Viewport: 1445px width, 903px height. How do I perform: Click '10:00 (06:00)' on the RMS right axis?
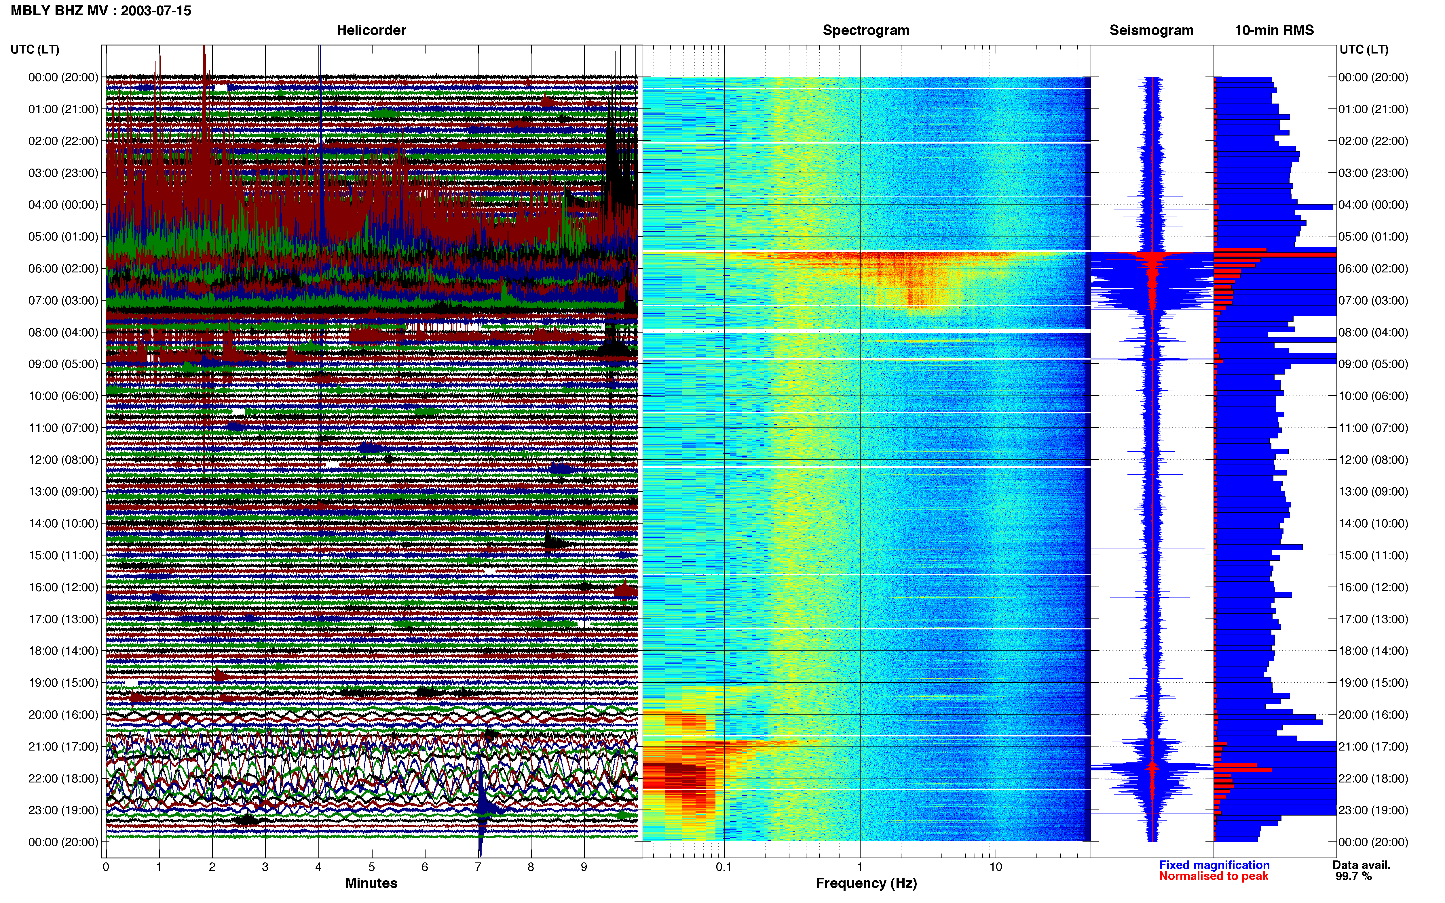1373,396
